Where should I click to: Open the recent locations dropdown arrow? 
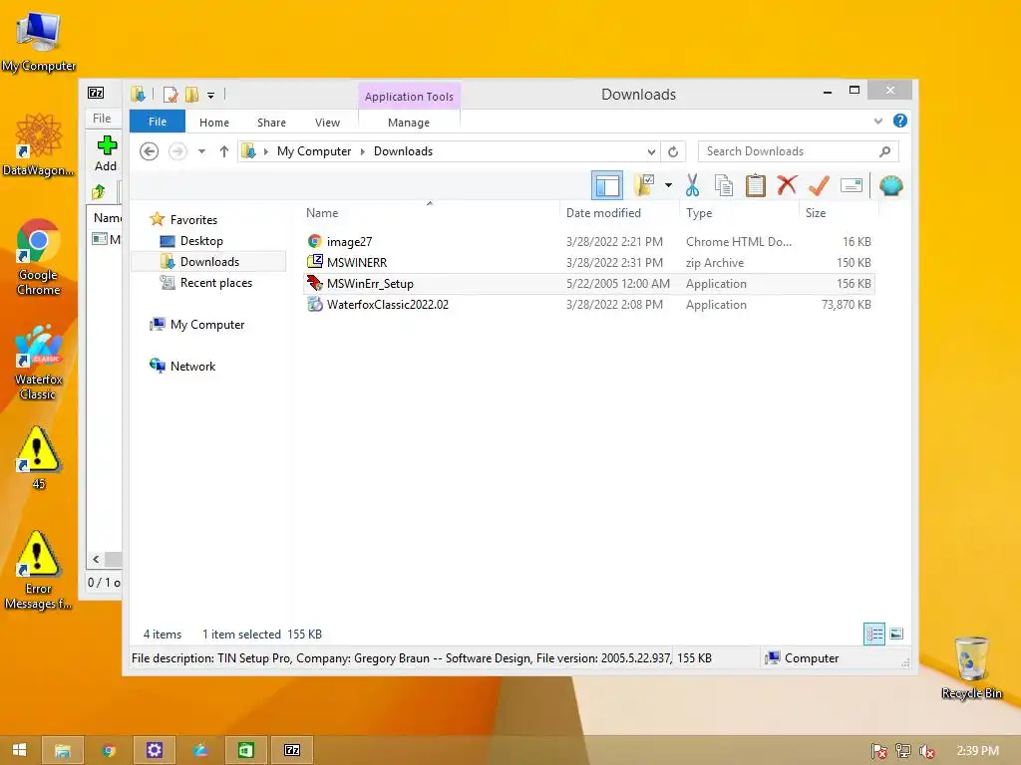point(201,151)
